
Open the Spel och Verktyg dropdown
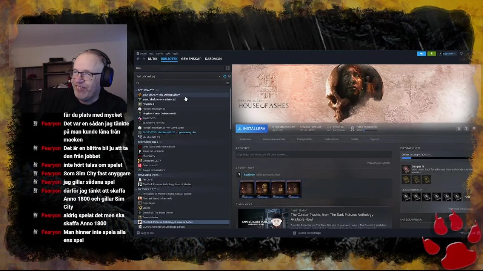(178, 76)
